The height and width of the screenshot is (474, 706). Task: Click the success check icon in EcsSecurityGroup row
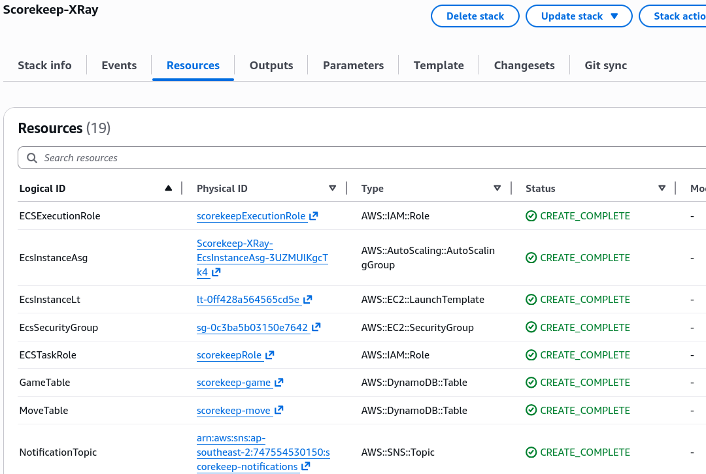coord(531,327)
